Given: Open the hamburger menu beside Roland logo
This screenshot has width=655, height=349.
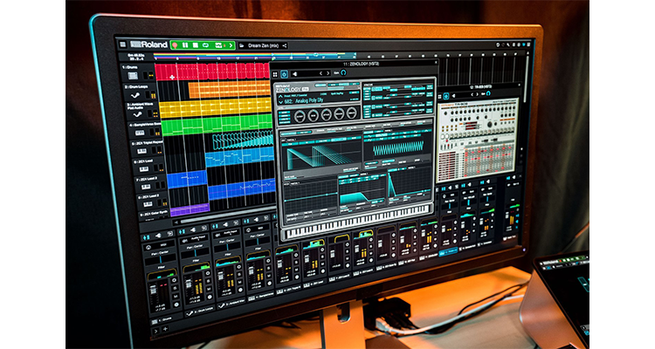Looking at the screenshot, I should pos(122,44).
